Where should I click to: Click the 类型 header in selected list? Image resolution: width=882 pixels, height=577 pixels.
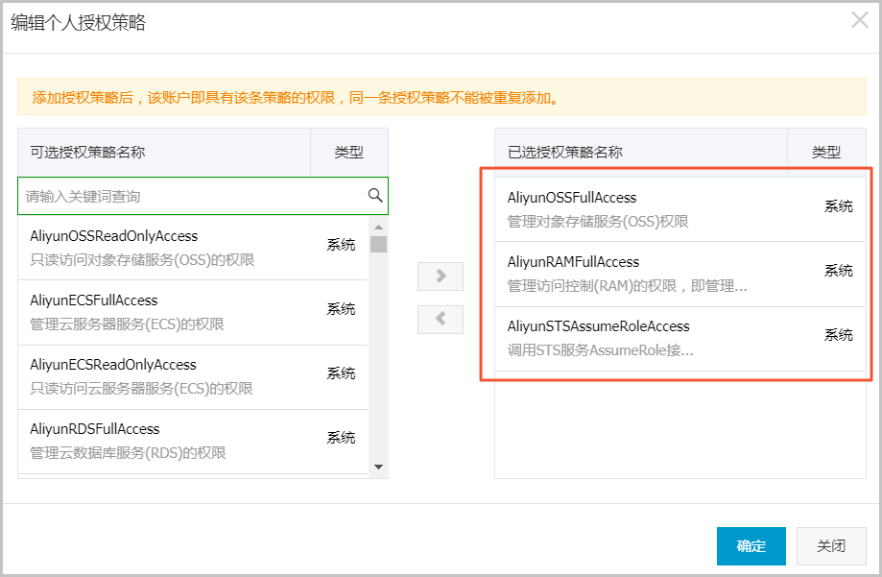(x=826, y=153)
